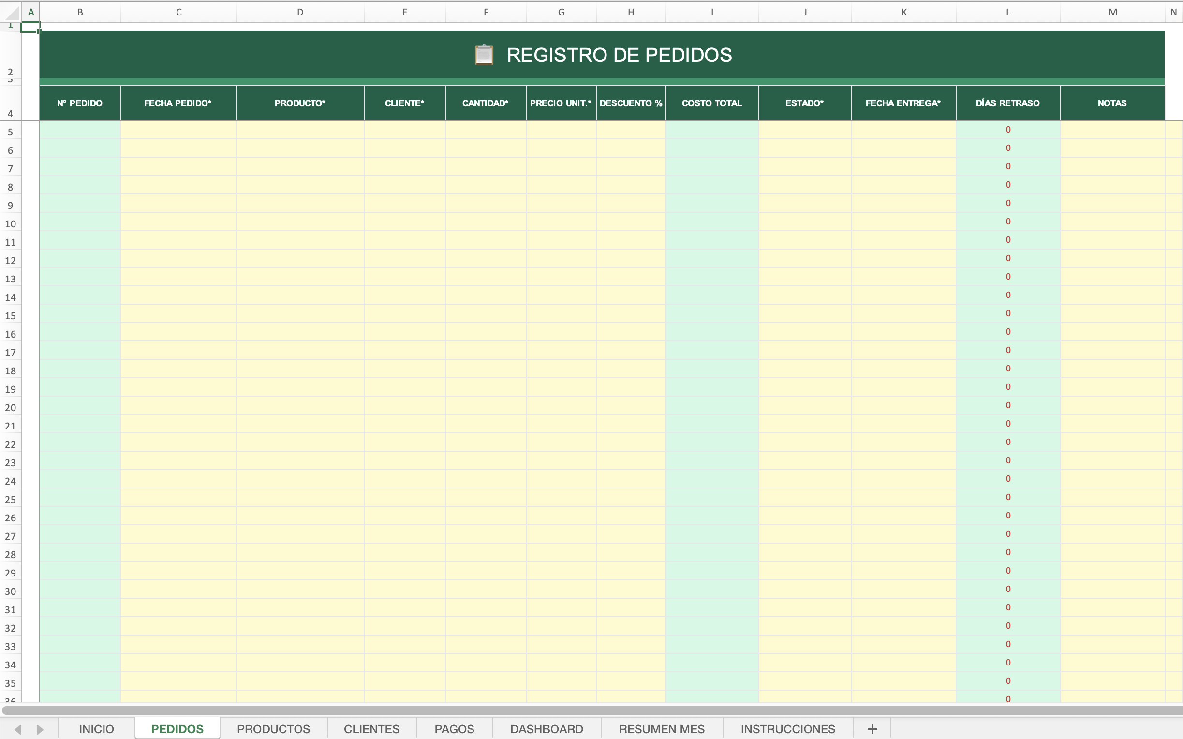The height and width of the screenshot is (739, 1183).
Task: Switch to the DASHBOARD sheet tab
Action: [x=547, y=729]
